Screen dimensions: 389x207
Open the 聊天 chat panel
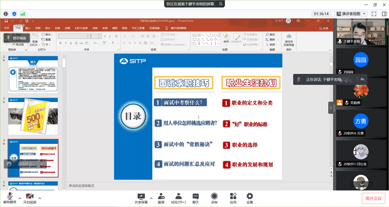[195, 197]
